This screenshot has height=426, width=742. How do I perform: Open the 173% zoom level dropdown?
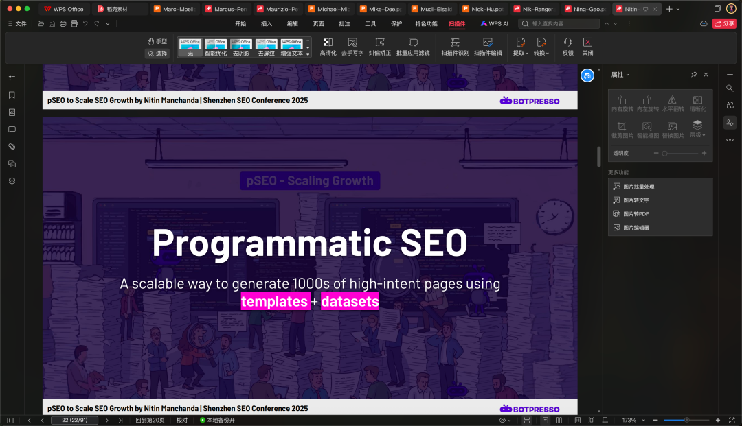coord(633,420)
